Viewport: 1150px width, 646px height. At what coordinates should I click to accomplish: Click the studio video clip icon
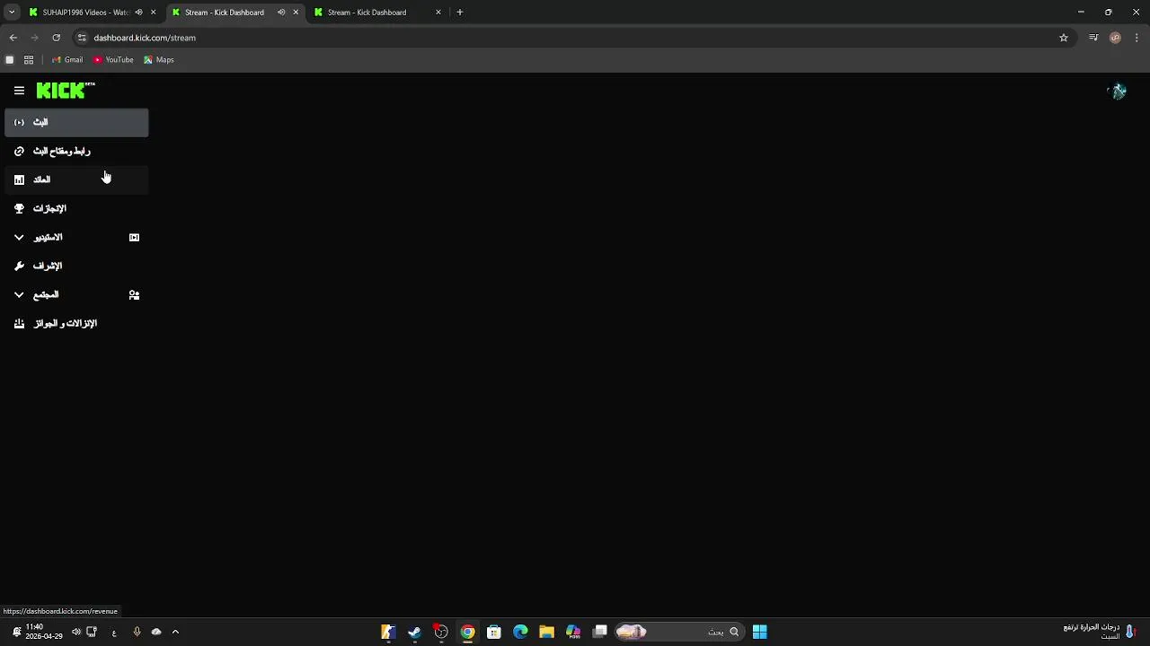[134, 238]
